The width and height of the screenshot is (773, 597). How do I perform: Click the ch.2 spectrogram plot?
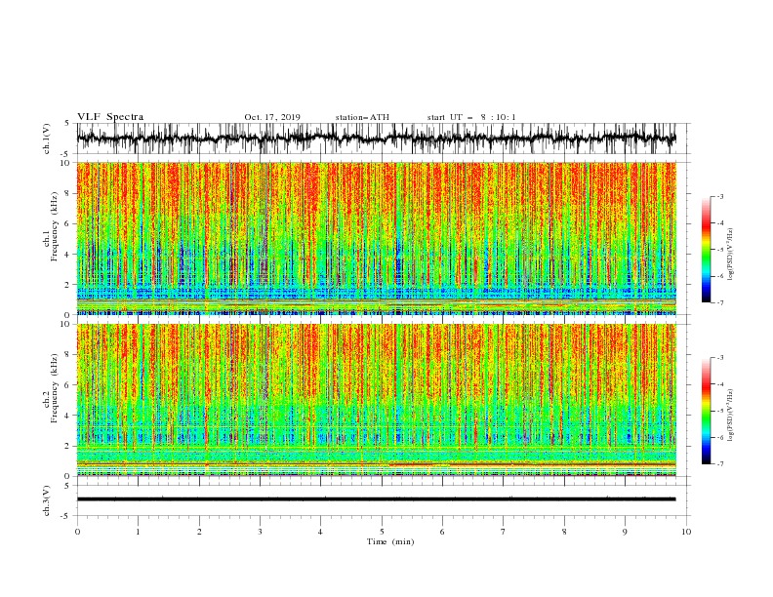pos(377,400)
